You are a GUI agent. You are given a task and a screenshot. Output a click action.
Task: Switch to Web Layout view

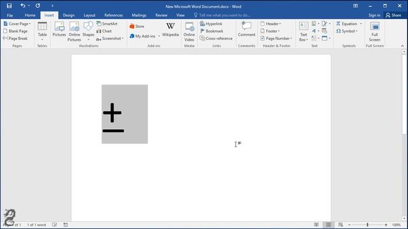click(340, 225)
